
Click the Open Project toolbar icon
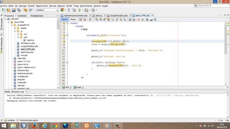point(14,10)
